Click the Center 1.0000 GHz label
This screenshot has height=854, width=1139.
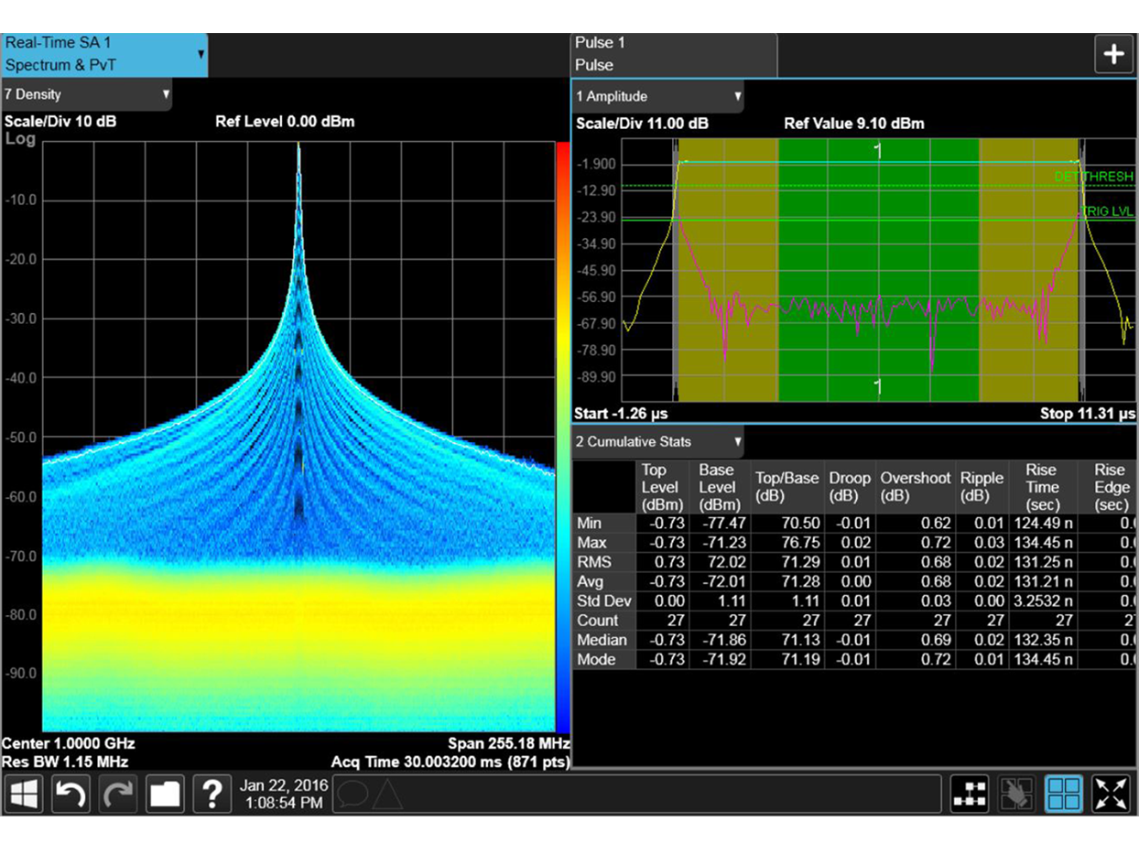click(69, 743)
